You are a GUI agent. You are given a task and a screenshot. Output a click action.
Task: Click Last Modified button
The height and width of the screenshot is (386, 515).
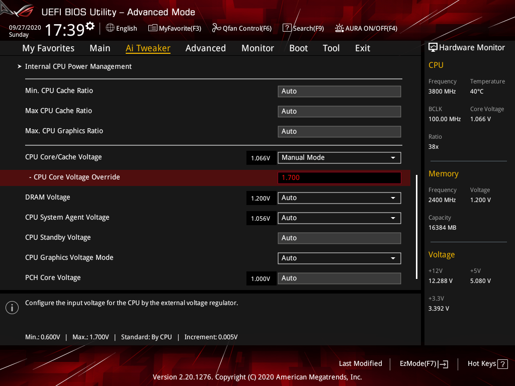click(x=360, y=363)
